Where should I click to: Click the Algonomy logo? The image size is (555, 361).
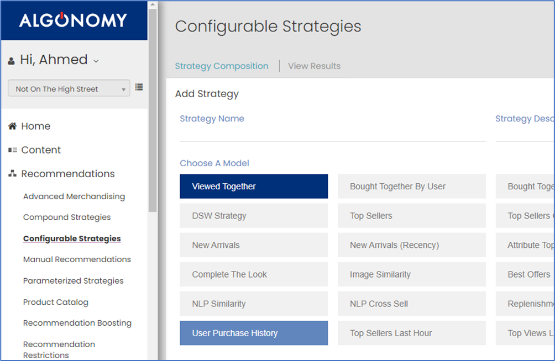[73, 20]
